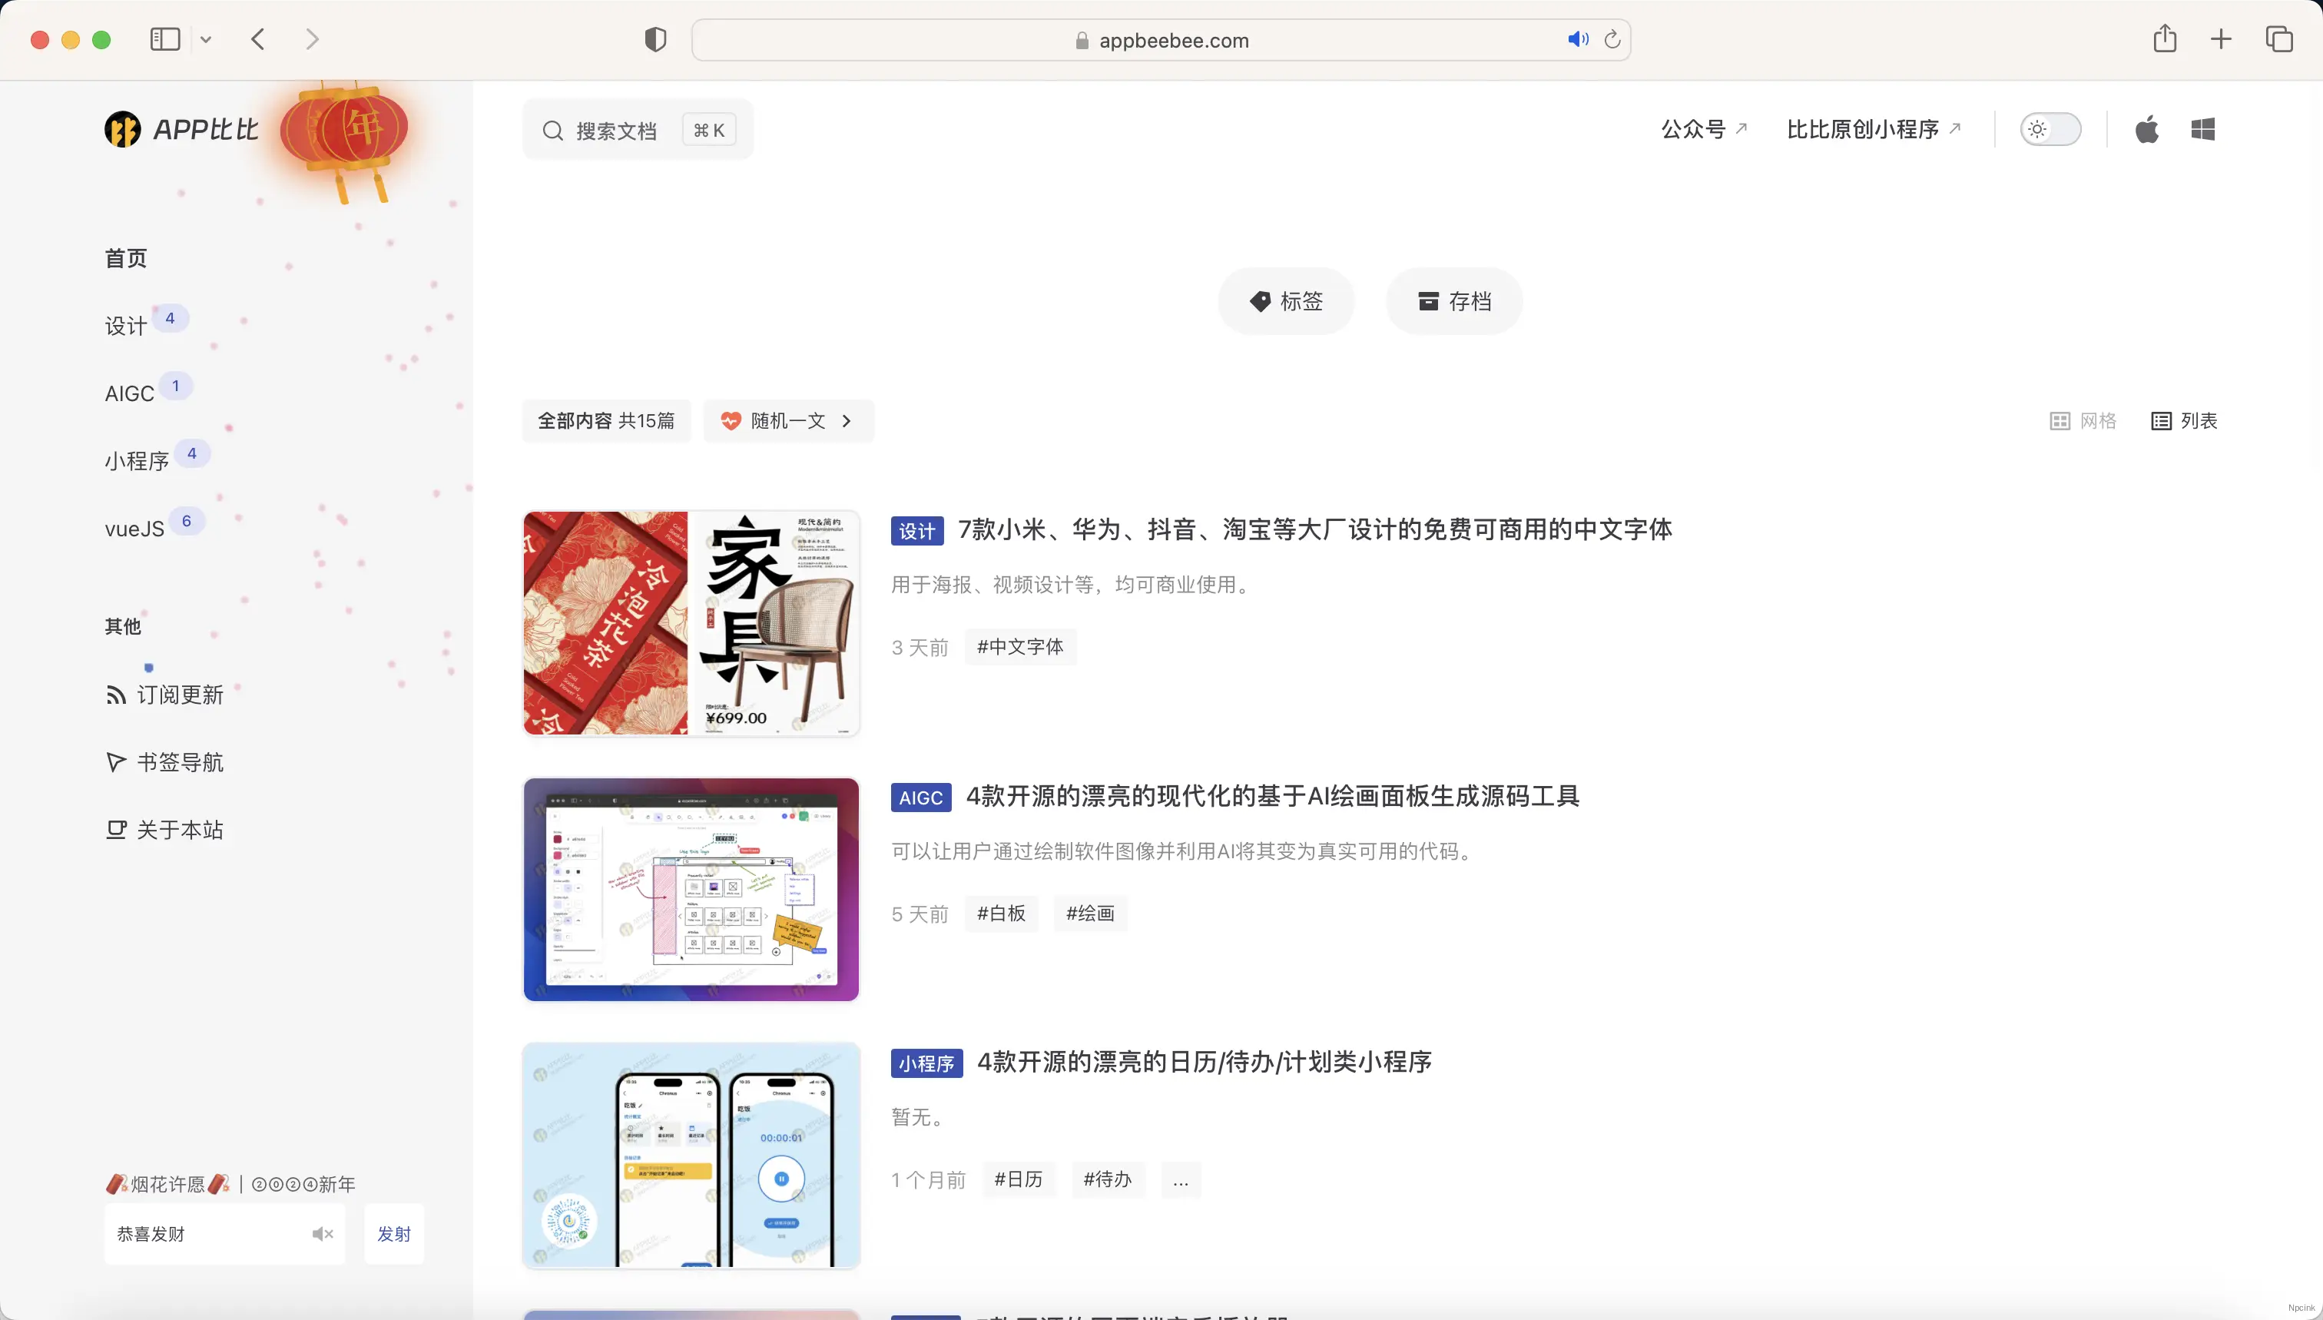The image size is (2323, 1320).
Task: Click the Apple download icon
Action: (2146, 129)
